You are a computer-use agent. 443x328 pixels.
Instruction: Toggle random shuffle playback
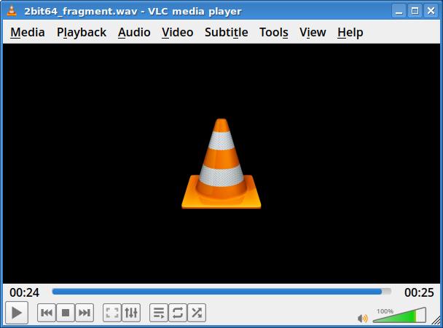pos(197,313)
